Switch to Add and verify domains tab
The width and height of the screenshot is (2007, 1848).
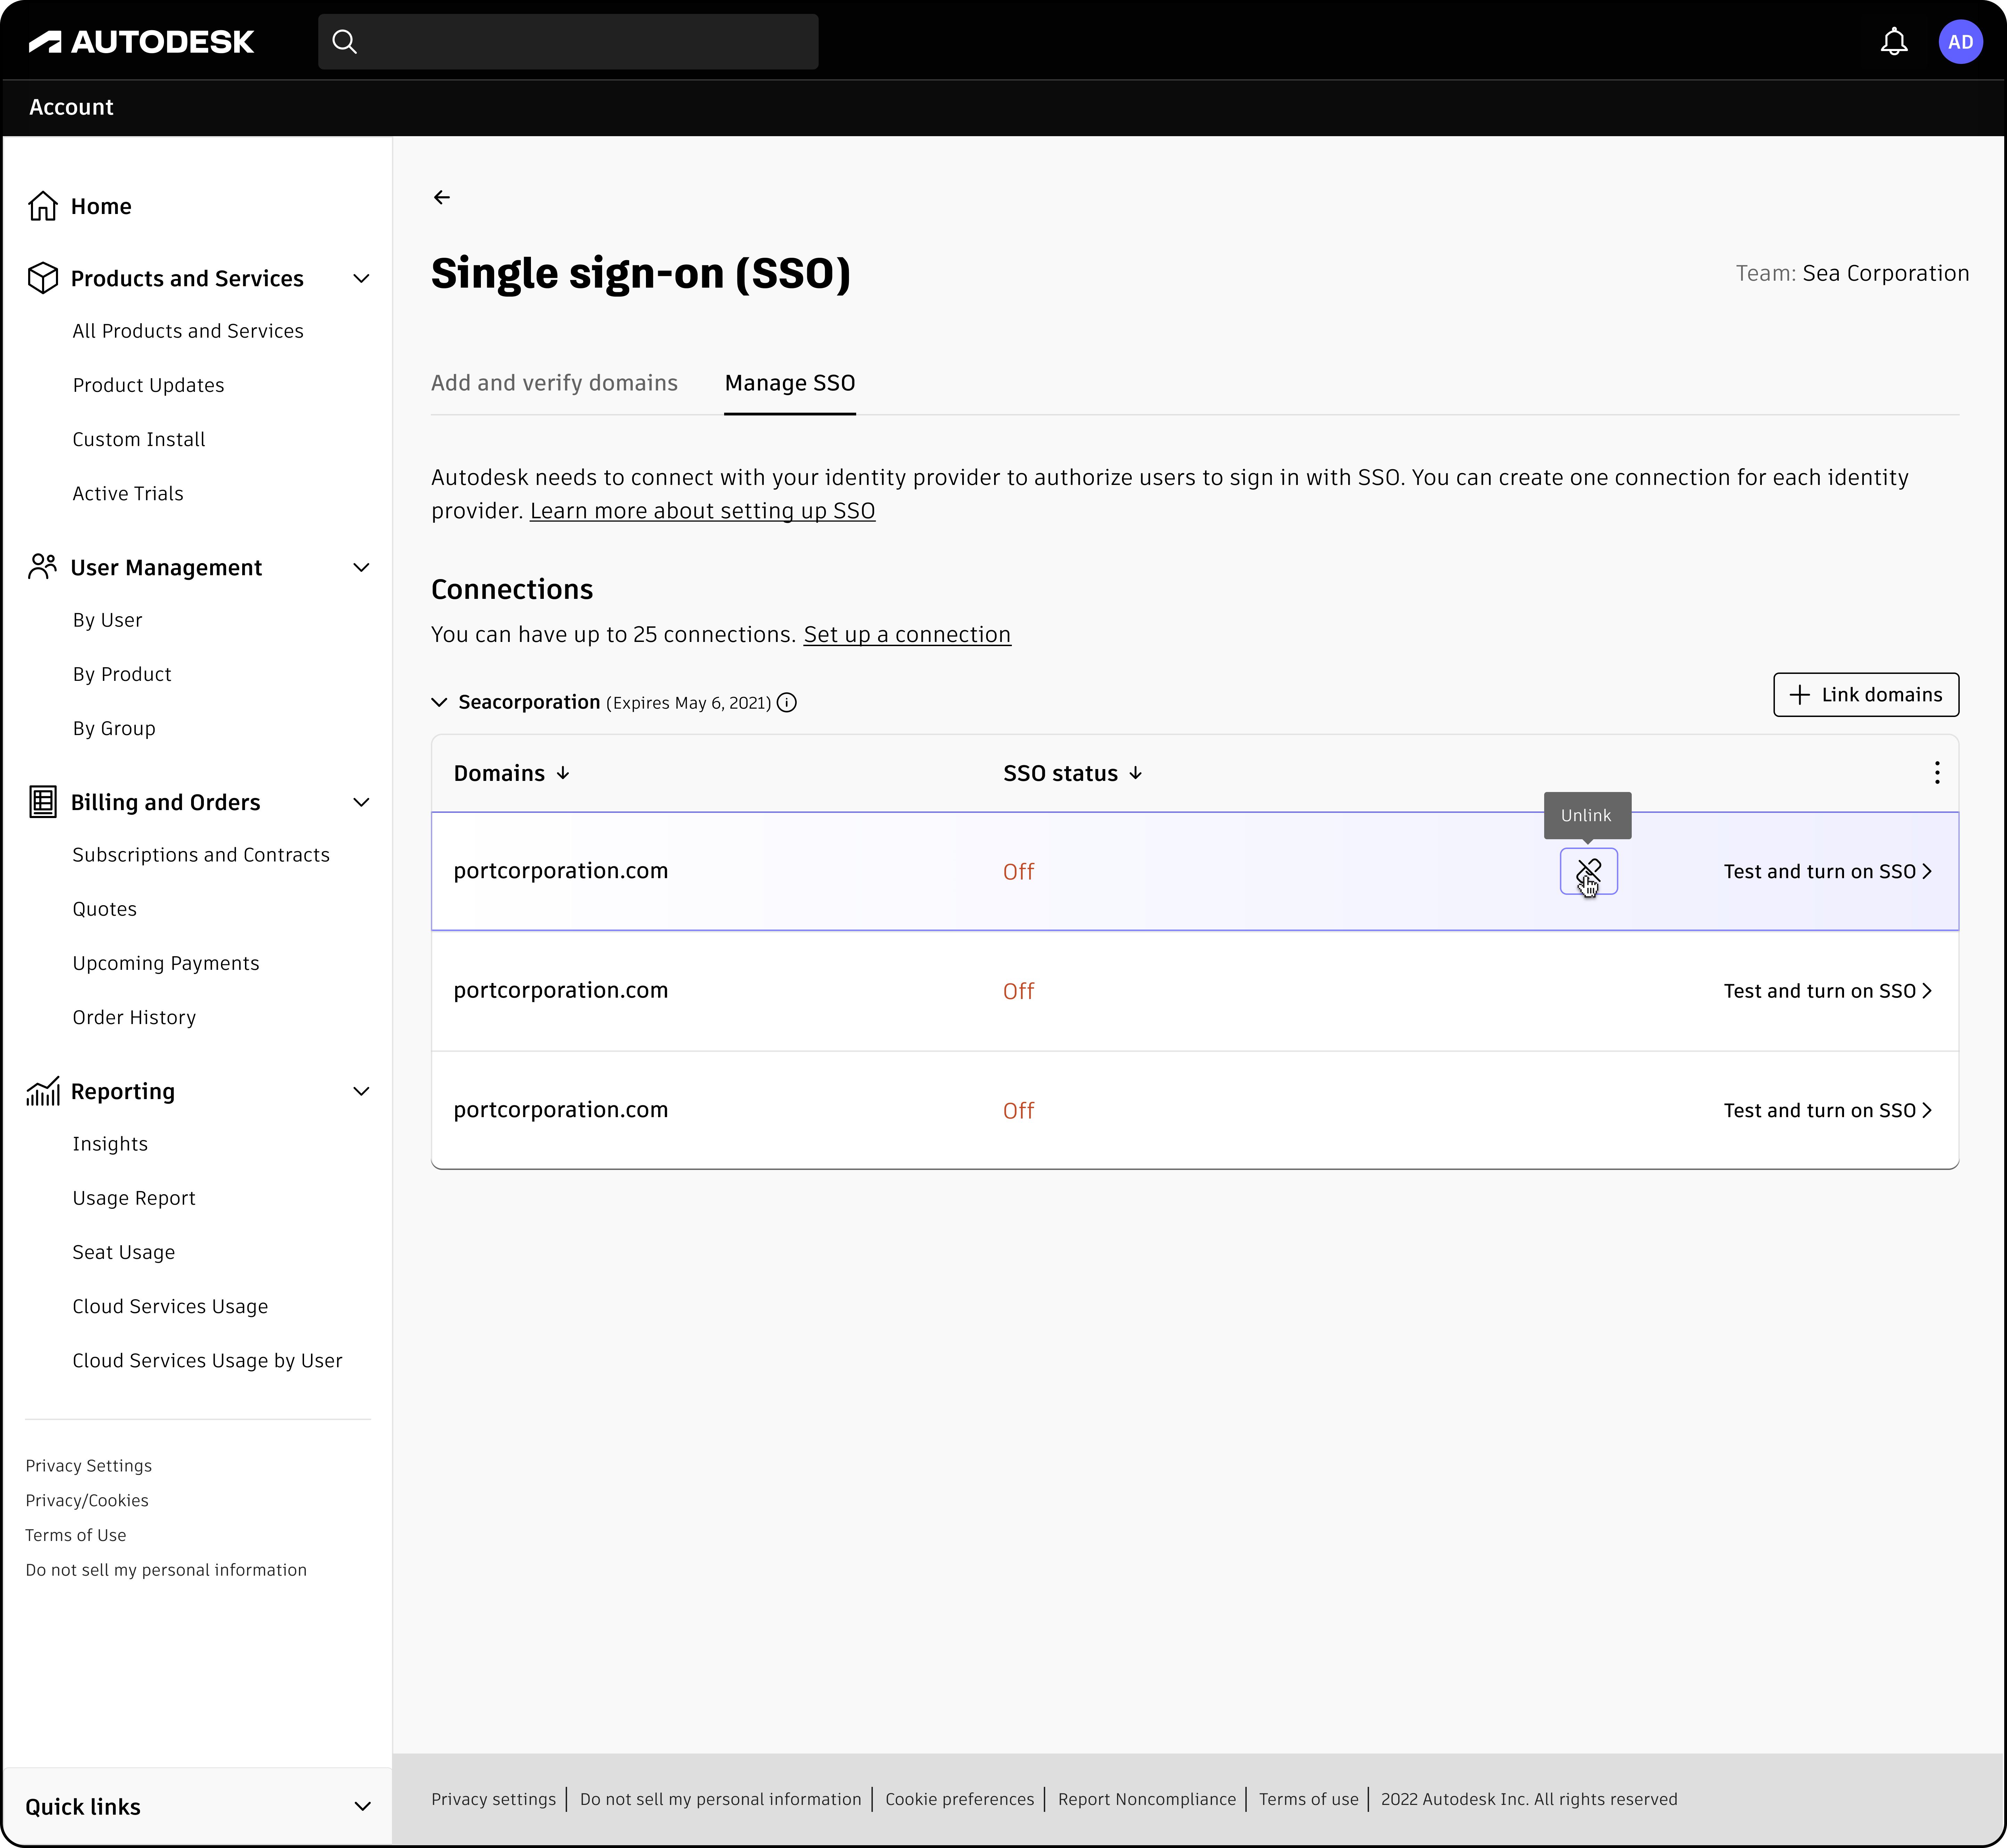click(554, 383)
